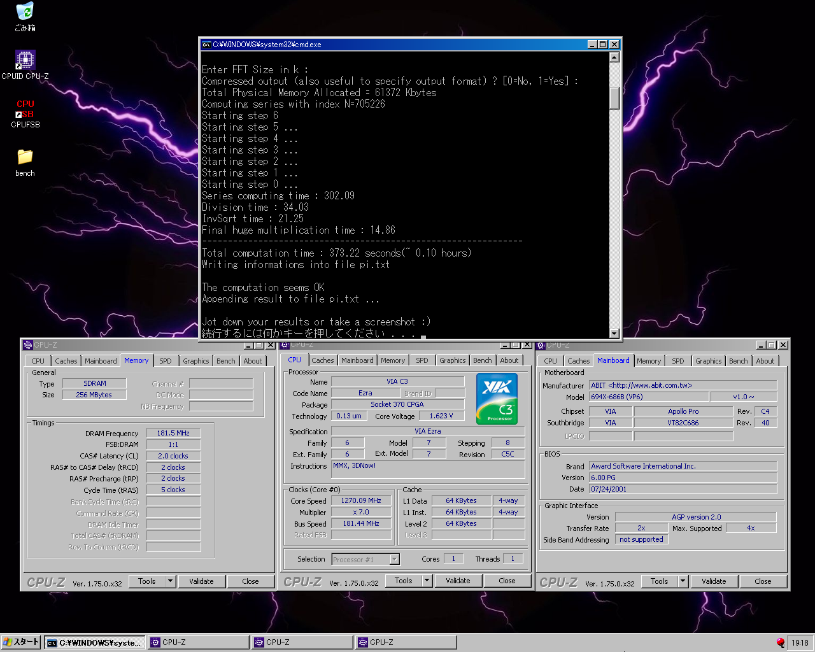Open the CPU tab in Mainboard window
This screenshot has width=815, height=652.
click(551, 361)
